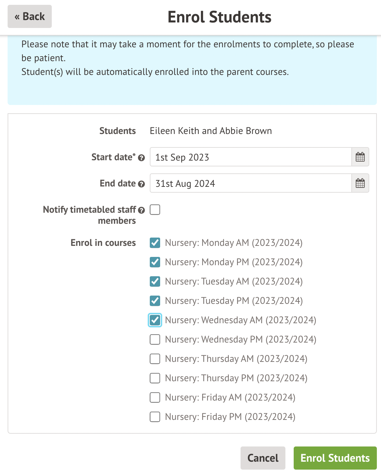Check Nursery: Thursday PM course
The image size is (381, 471).
(x=155, y=378)
